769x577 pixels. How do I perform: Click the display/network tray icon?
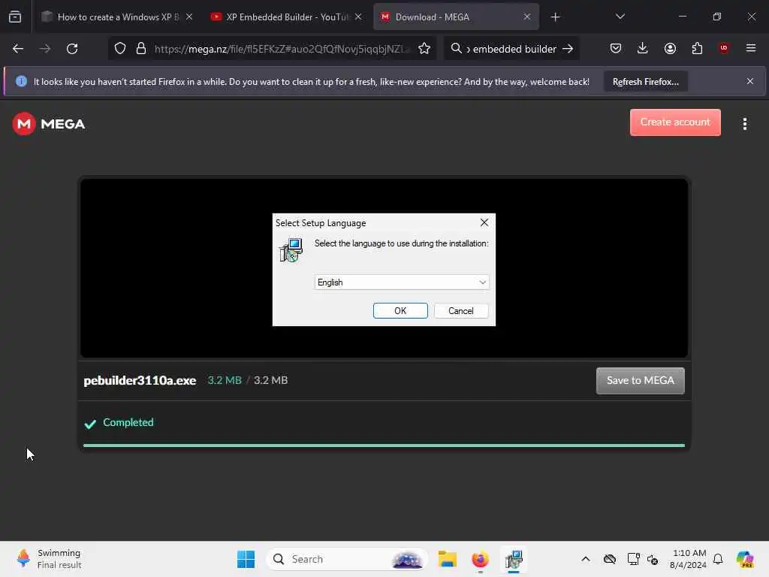point(633,559)
